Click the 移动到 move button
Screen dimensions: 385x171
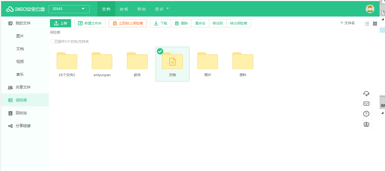[x=218, y=23]
